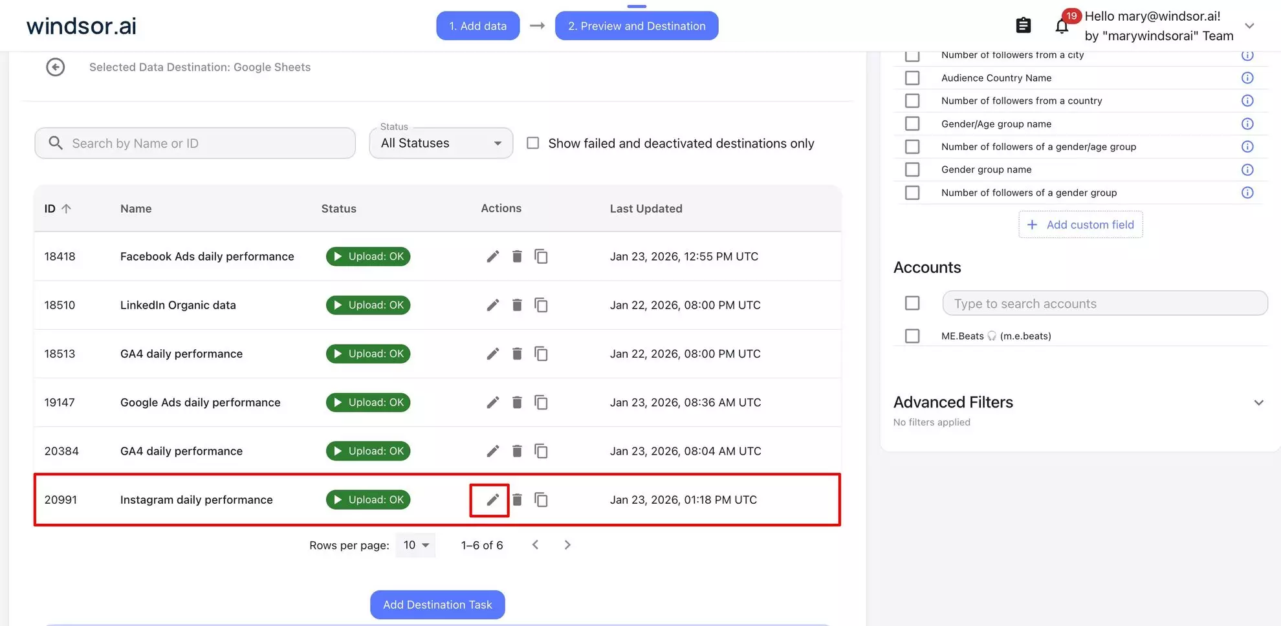Expand the Advanced Filters section
The image size is (1281, 626).
tap(1259, 402)
